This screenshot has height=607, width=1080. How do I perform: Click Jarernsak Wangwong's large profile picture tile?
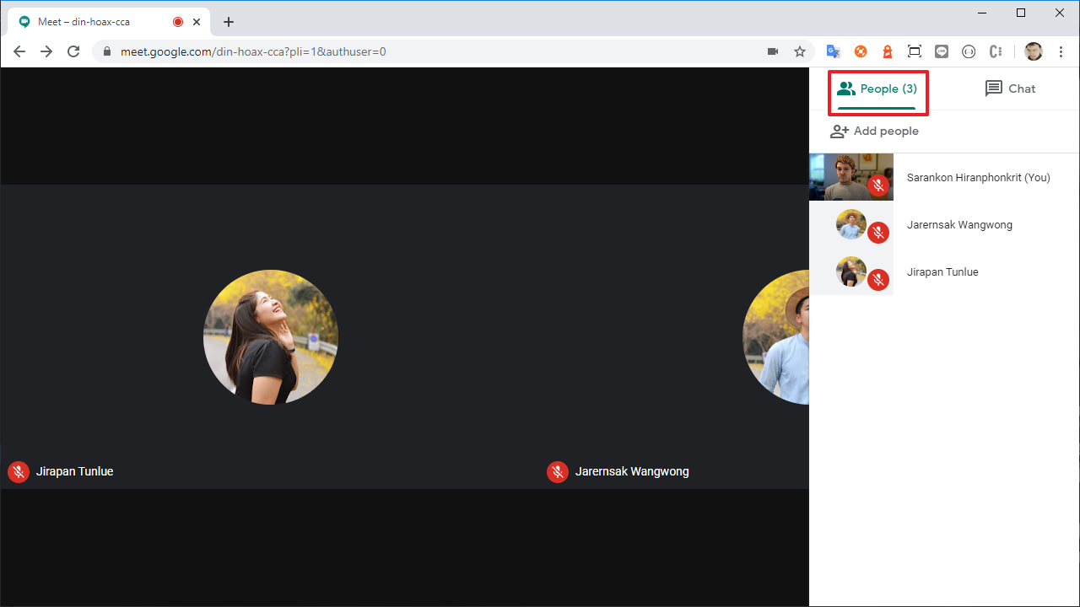click(x=776, y=337)
